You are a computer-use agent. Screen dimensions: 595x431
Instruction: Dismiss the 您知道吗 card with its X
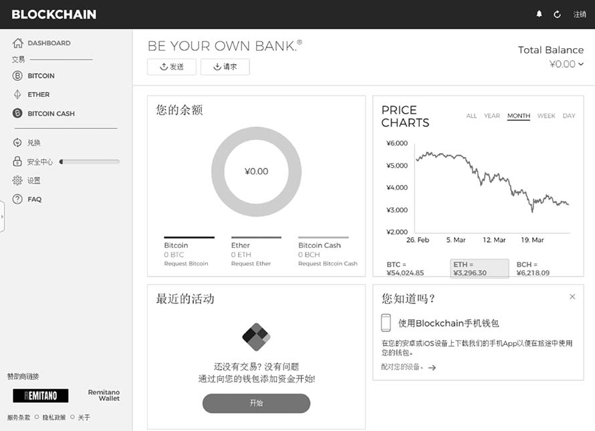coord(572,296)
